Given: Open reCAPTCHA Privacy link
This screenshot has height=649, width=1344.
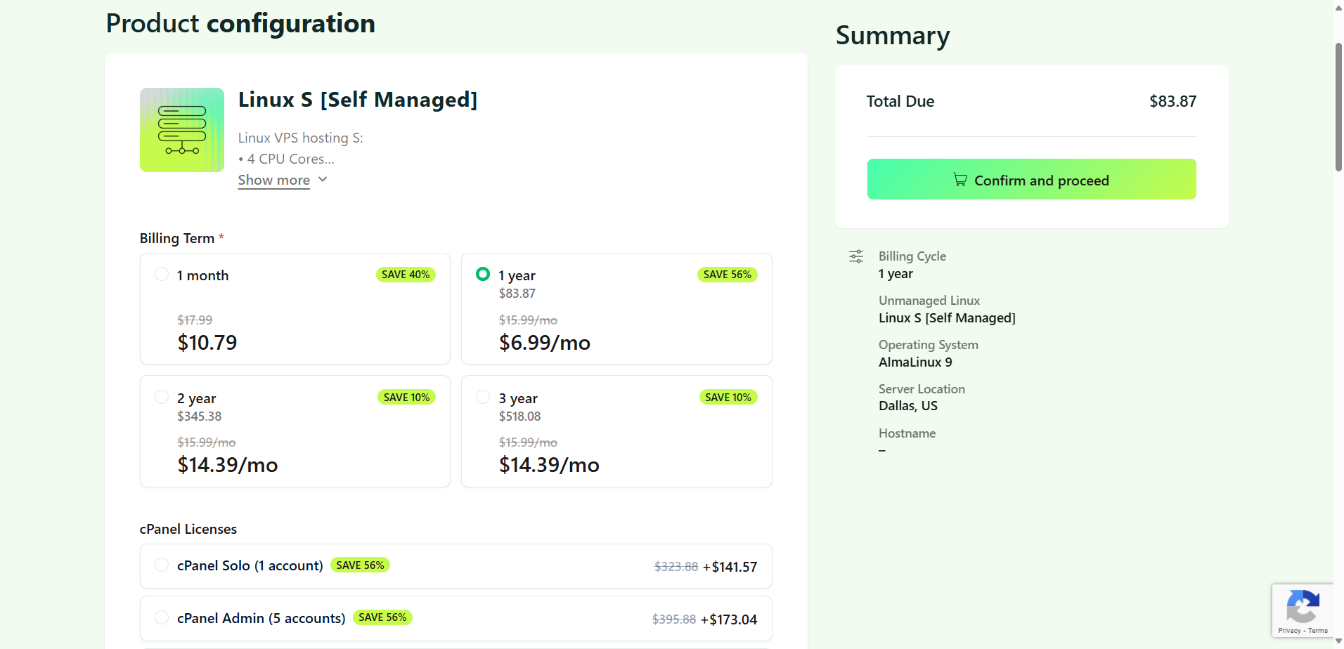Looking at the screenshot, I should pos(1289,631).
